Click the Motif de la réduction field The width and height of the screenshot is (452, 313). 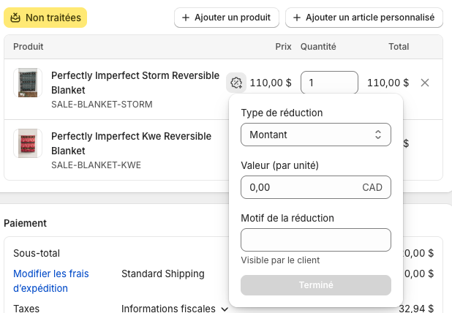[x=315, y=240]
